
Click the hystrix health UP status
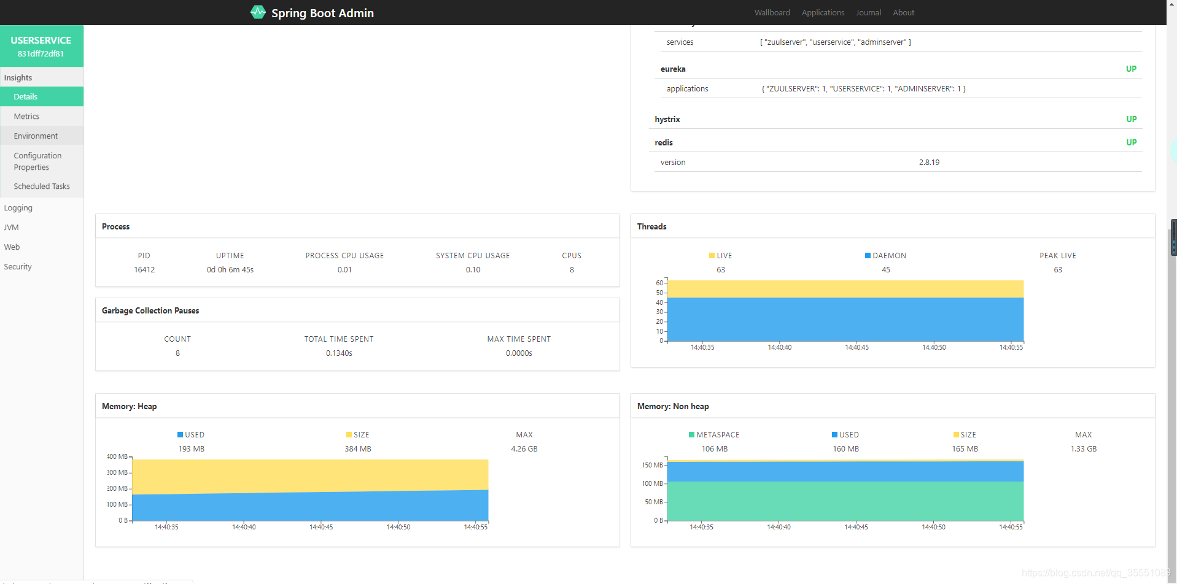coord(1131,119)
